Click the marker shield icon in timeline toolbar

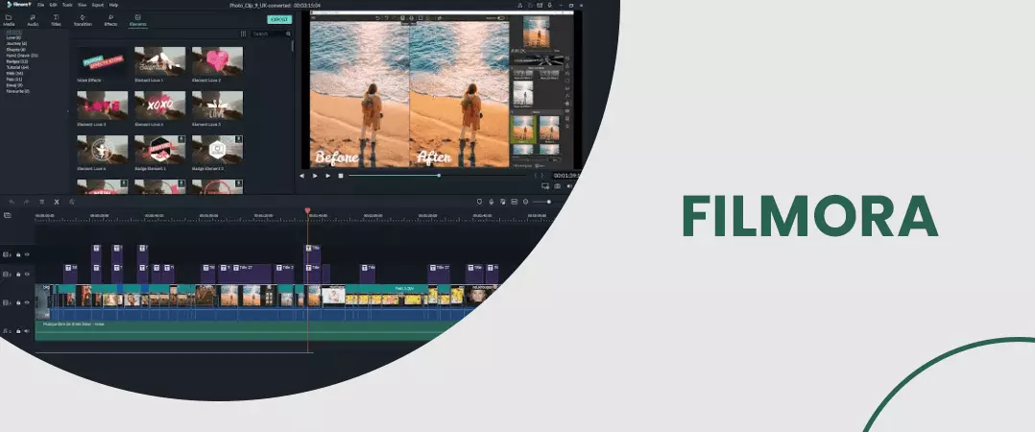480,202
